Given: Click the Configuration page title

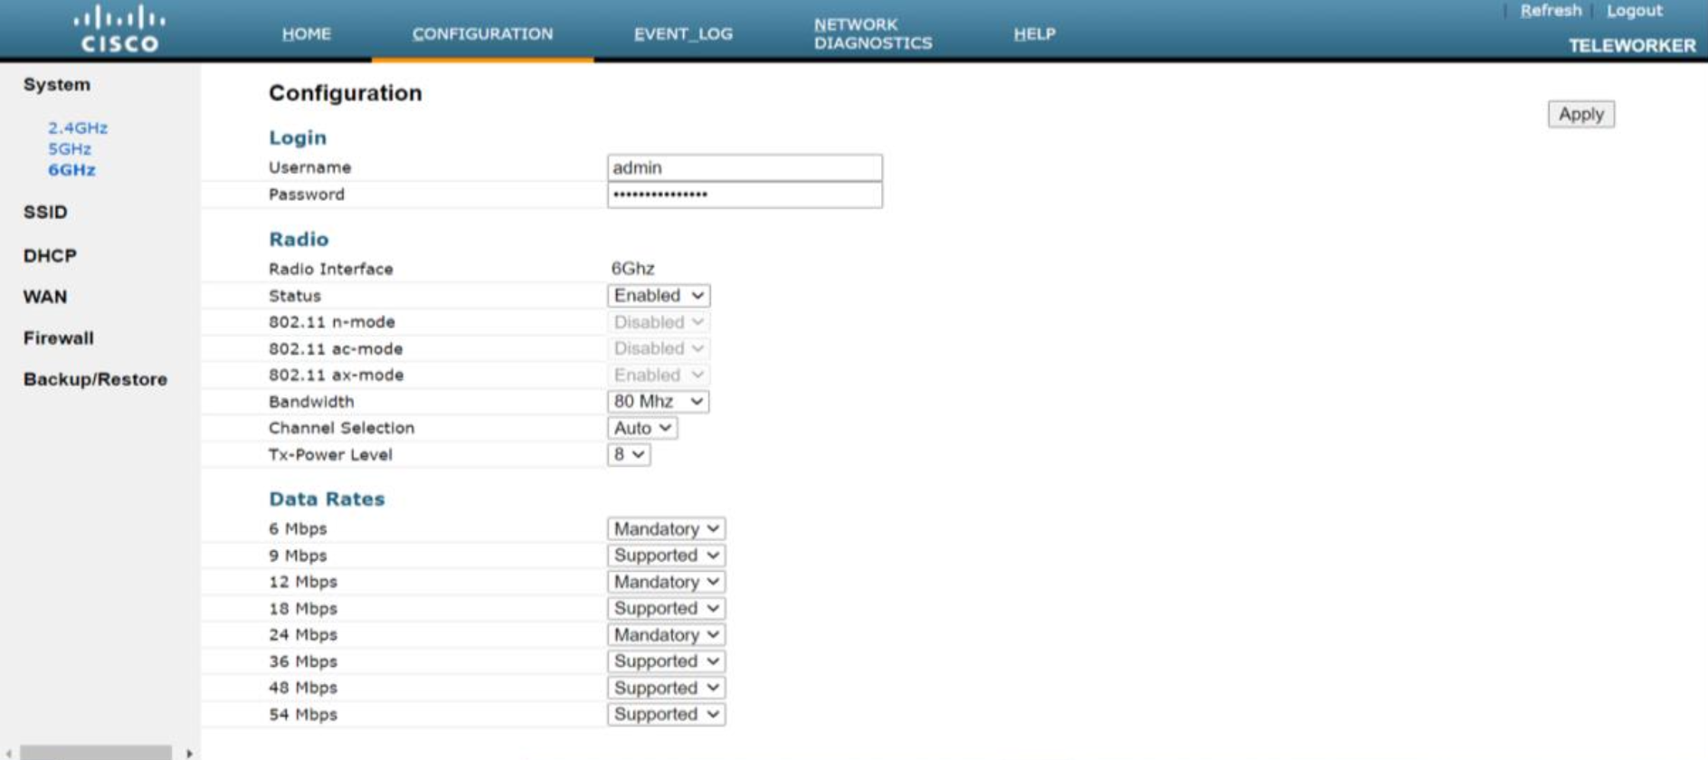Looking at the screenshot, I should tap(345, 93).
